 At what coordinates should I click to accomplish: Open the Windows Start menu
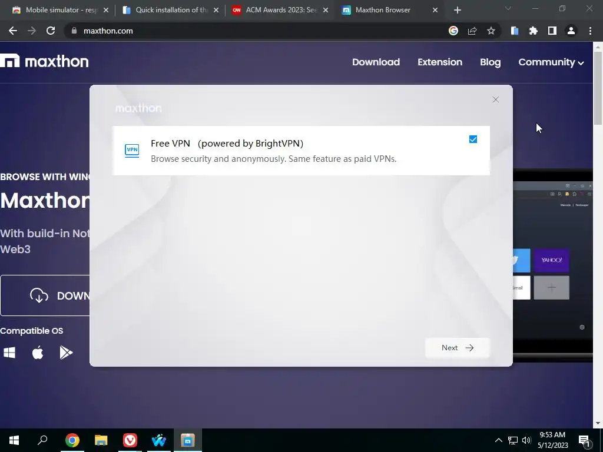[14, 440]
